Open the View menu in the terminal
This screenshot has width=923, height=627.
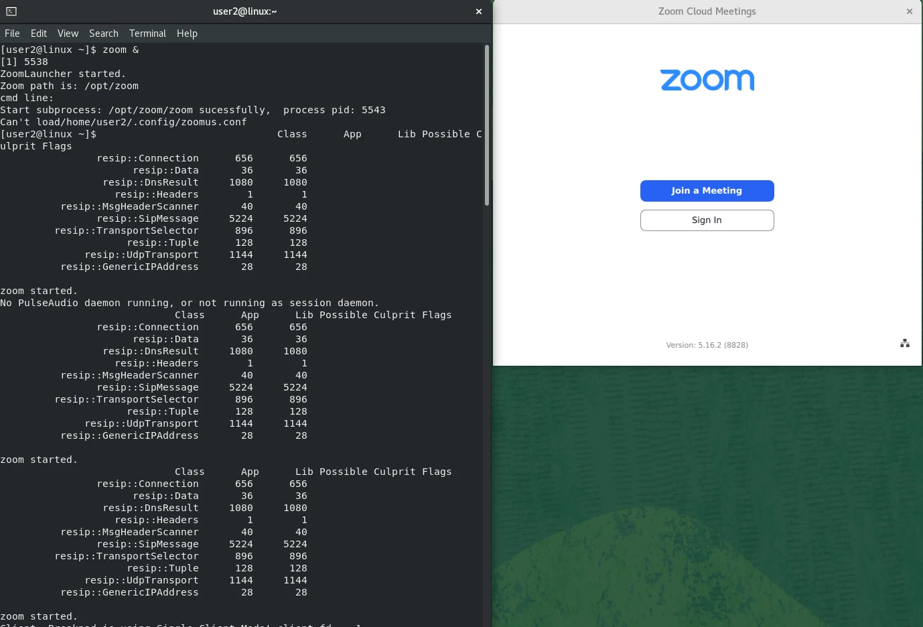tap(68, 33)
